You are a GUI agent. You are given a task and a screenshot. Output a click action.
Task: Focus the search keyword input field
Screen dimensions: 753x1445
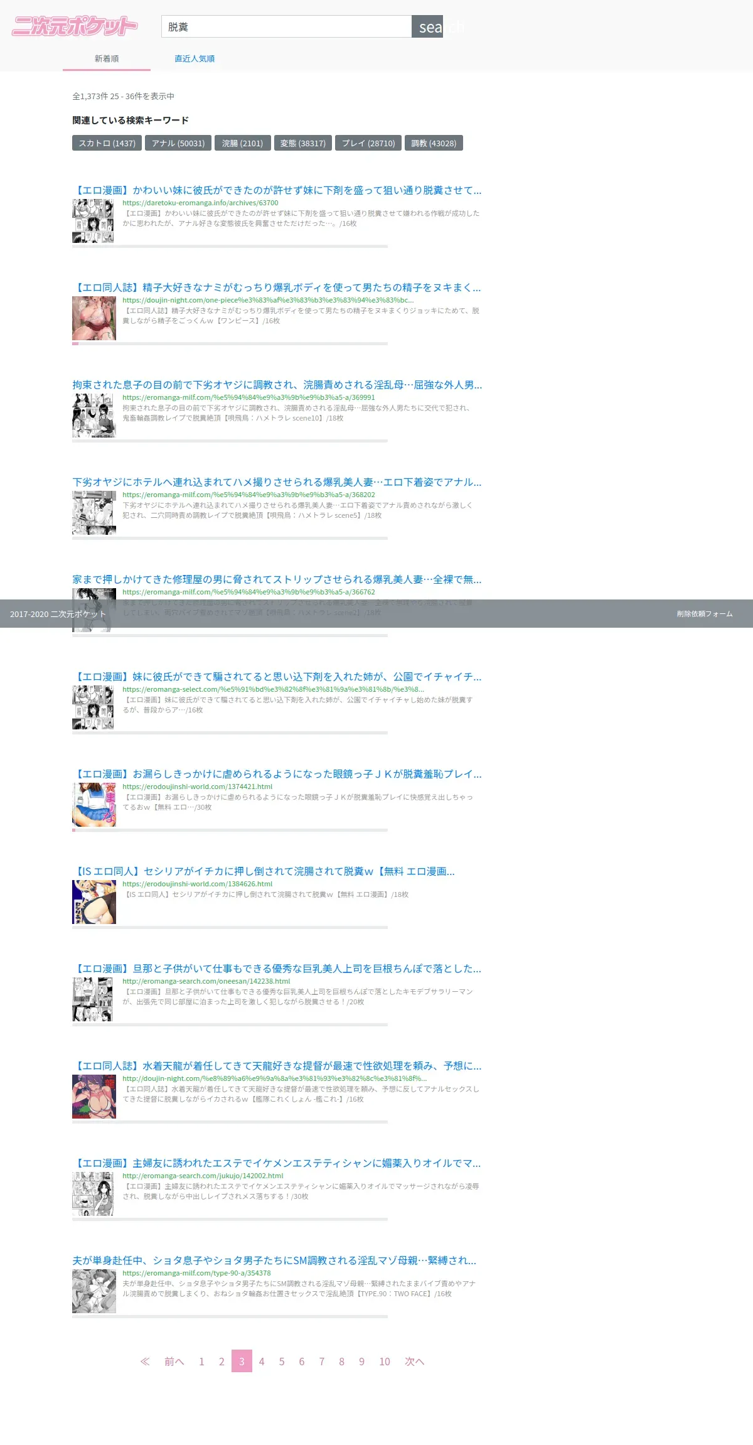coord(286,26)
